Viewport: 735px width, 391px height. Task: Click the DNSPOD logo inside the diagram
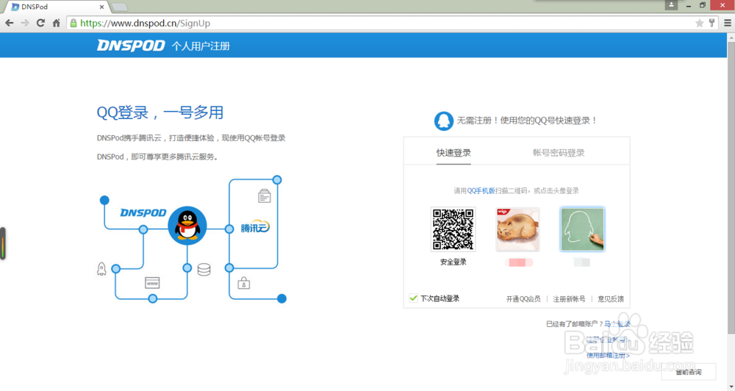[x=143, y=213]
